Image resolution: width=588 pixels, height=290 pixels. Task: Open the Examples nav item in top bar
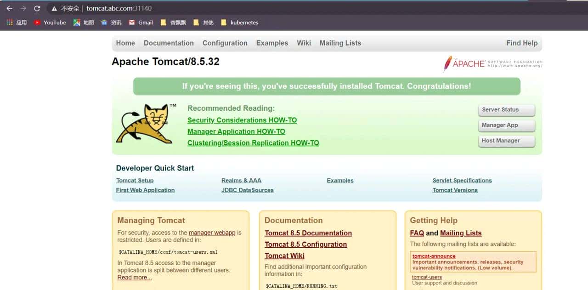(272, 43)
